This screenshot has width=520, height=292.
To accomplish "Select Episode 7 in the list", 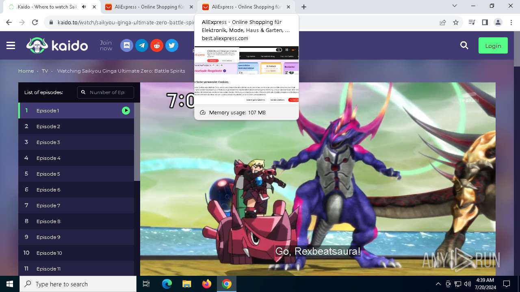I will (76, 205).
